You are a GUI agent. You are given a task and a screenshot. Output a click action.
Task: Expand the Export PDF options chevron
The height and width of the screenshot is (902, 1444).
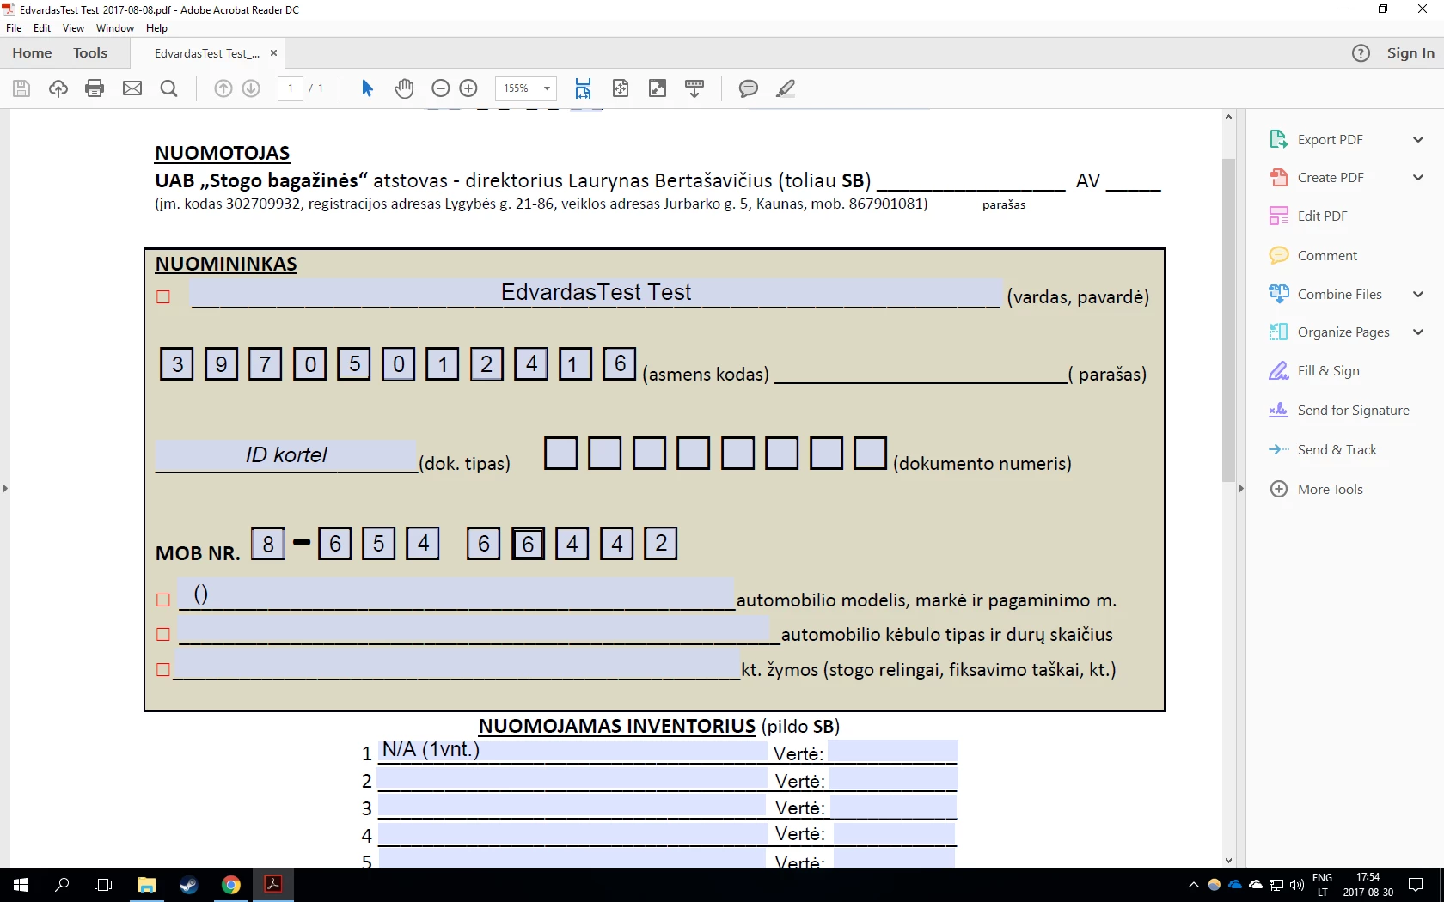pos(1418,139)
